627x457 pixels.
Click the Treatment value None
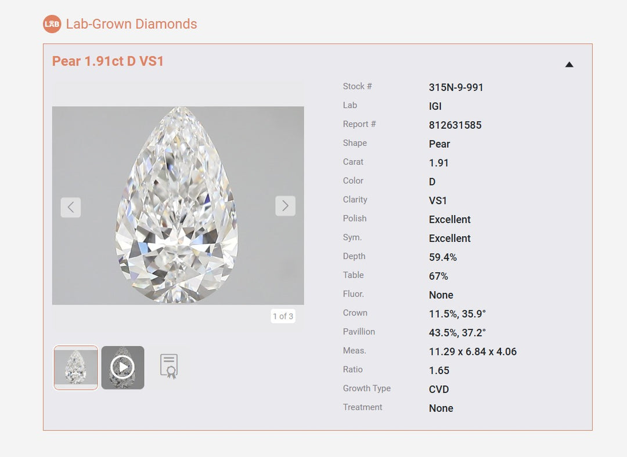tap(441, 408)
